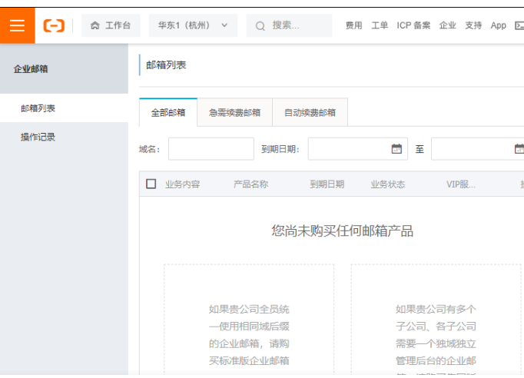
Task: Open the end date calendar icon
Action: (519, 149)
